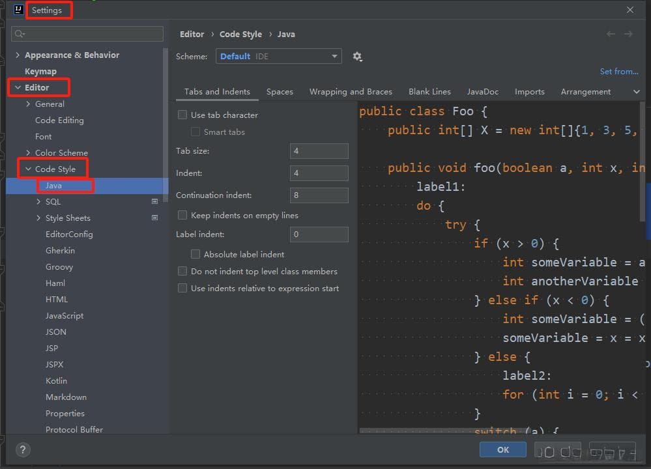Select JavaScript code style
This screenshot has width=651, height=469.
tap(65, 315)
